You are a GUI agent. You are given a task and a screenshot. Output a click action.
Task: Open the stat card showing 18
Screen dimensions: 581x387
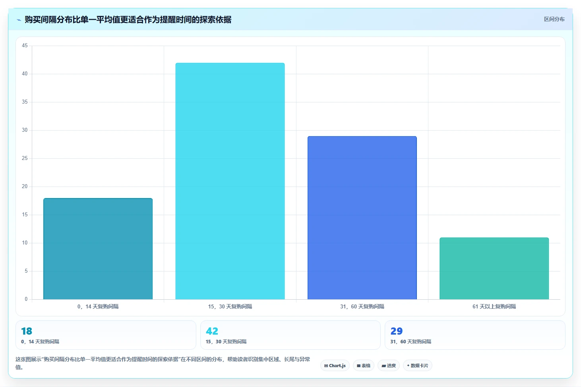point(106,335)
